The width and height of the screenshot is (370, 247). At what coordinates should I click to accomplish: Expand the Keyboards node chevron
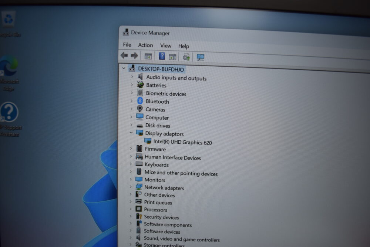pyautogui.click(x=131, y=164)
